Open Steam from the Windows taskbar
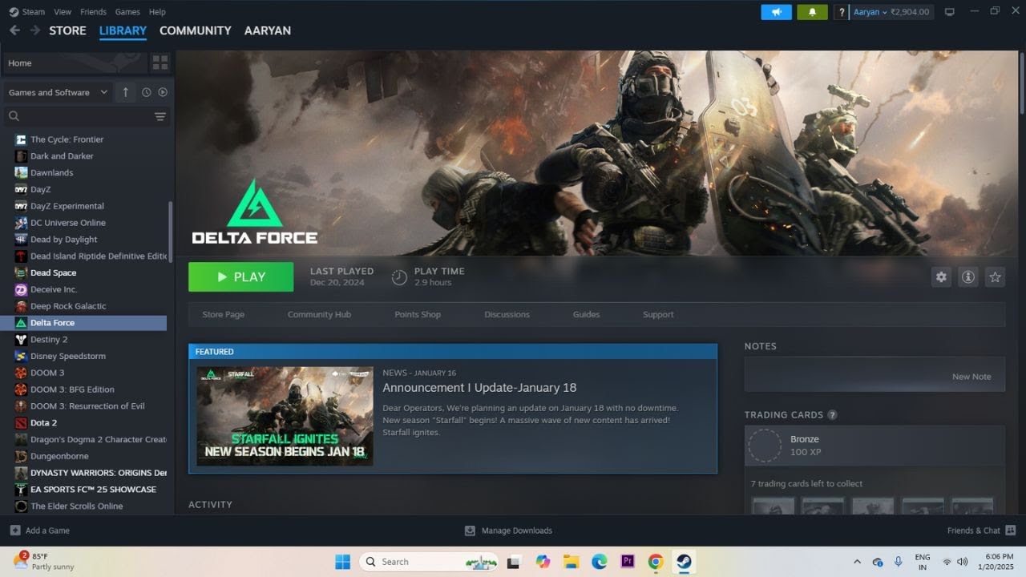 tap(684, 562)
